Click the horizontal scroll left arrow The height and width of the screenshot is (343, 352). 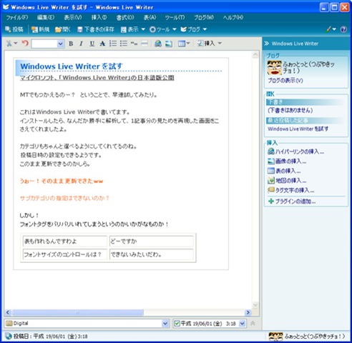click(8, 312)
